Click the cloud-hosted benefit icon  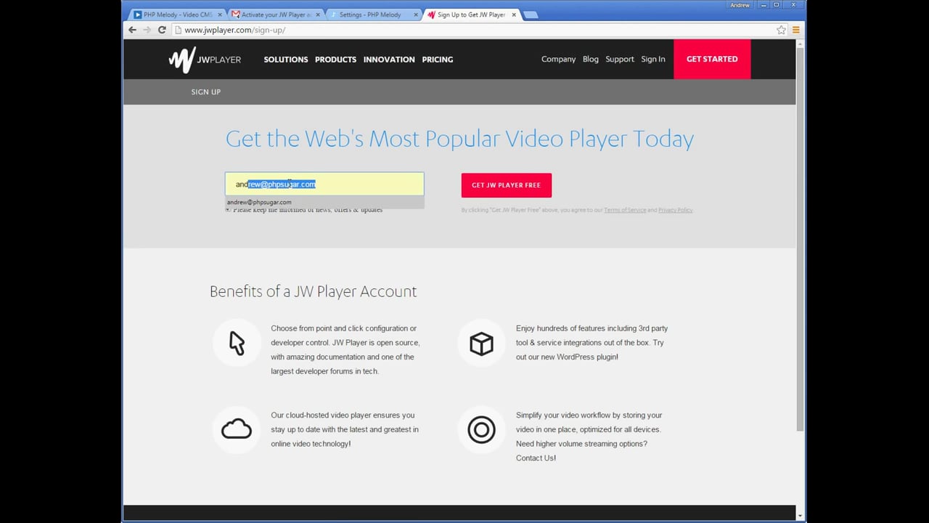pos(237,430)
